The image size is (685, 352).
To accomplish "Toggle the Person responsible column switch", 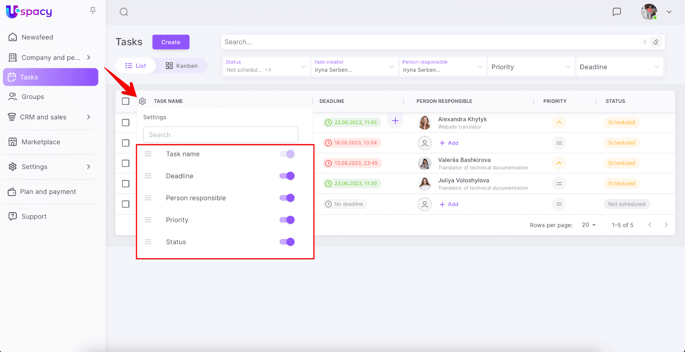I will tap(287, 198).
